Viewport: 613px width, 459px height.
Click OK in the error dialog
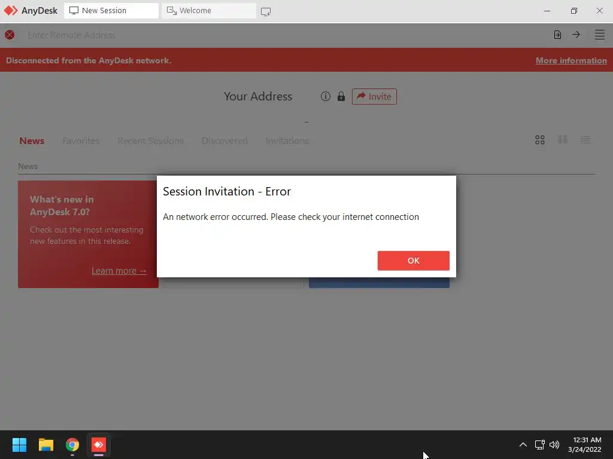coord(413,261)
